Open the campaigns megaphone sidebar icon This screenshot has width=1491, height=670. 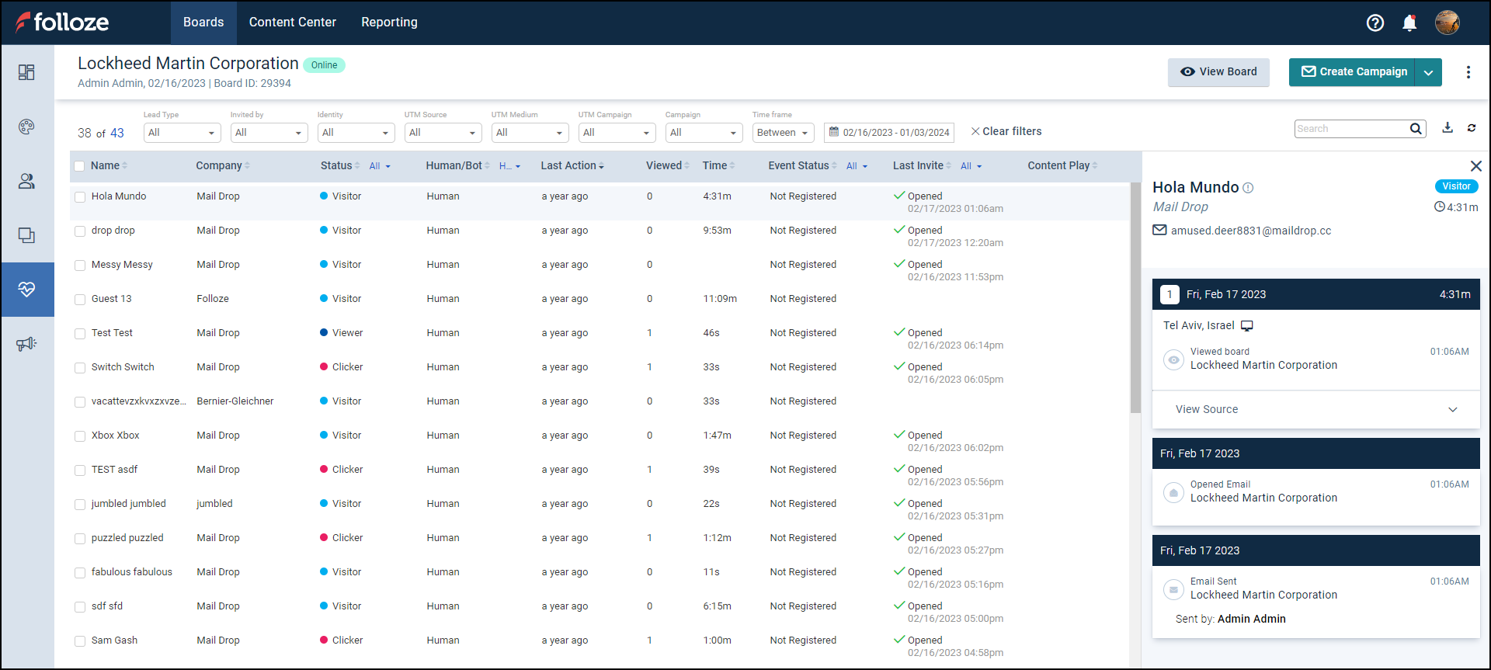[x=26, y=344]
